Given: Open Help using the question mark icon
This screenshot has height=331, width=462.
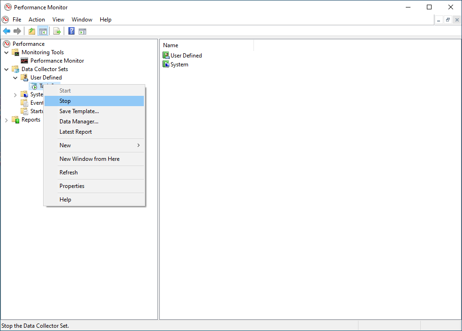Looking at the screenshot, I should [71, 31].
